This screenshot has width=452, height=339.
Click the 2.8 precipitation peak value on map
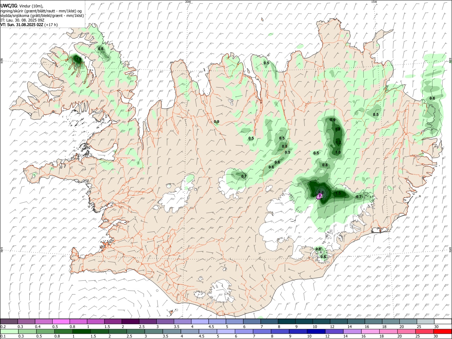click(x=321, y=192)
